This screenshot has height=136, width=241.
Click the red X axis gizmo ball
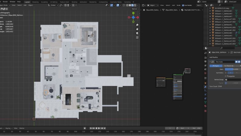[138, 17]
